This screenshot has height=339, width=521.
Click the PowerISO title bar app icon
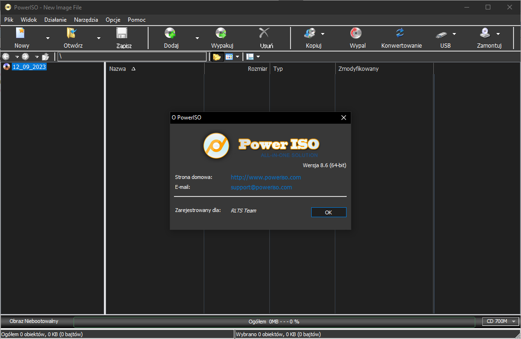coord(8,7)
